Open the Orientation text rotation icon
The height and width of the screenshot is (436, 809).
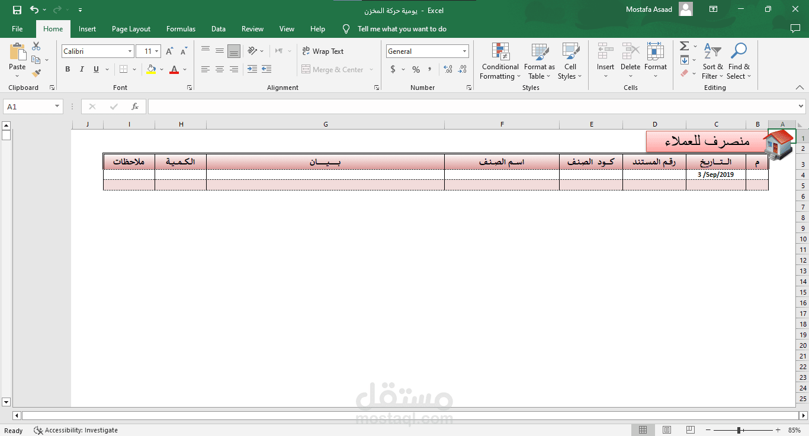click(252, 51)
